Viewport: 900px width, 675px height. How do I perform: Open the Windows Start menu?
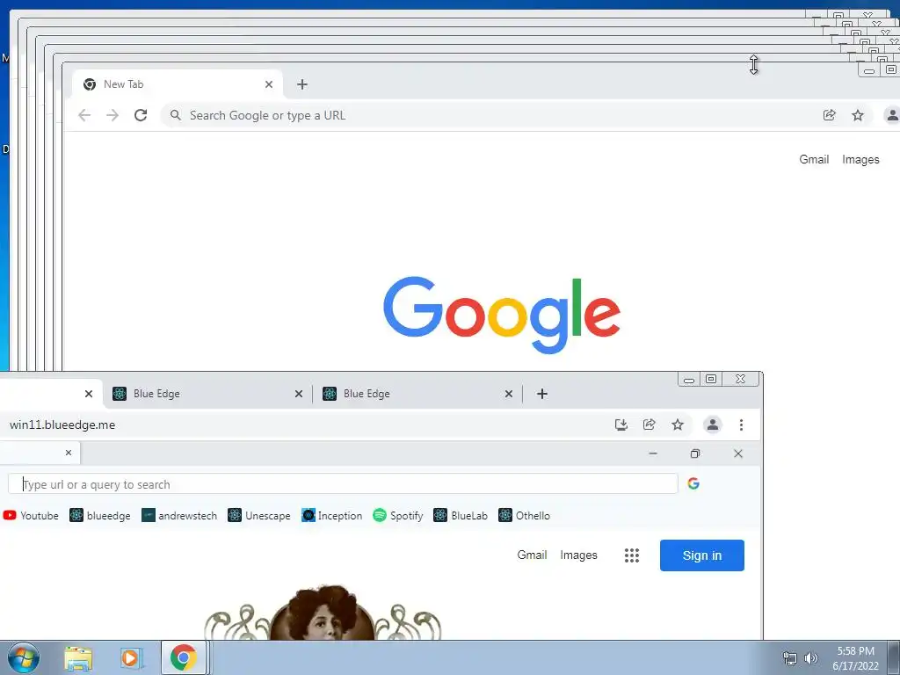coord(24,657)
